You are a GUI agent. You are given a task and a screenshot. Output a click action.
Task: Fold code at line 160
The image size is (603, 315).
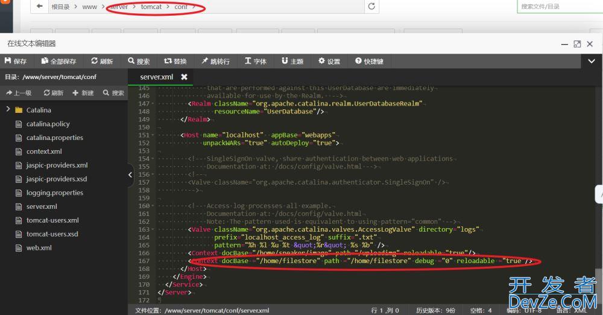point(153,206)
